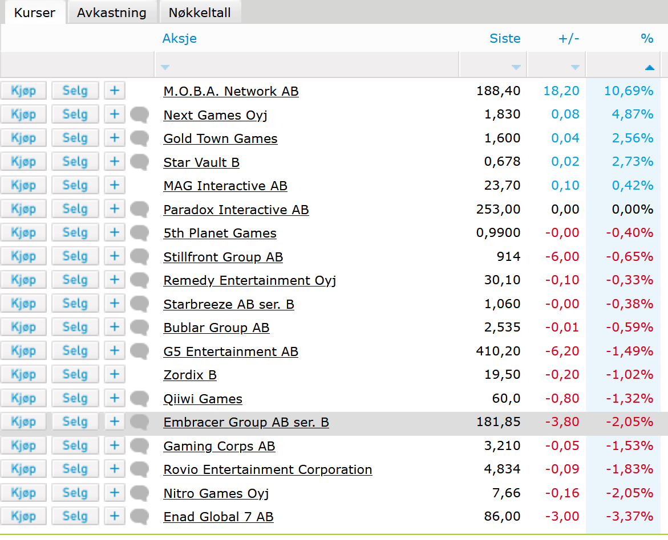Switch to Kurser tab

pos(34,13)
